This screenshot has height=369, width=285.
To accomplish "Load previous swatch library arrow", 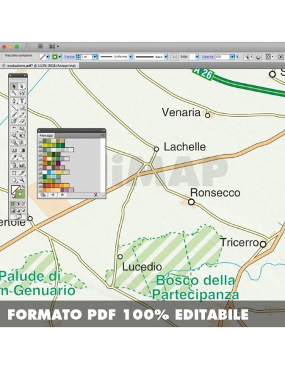I will 52,195.
